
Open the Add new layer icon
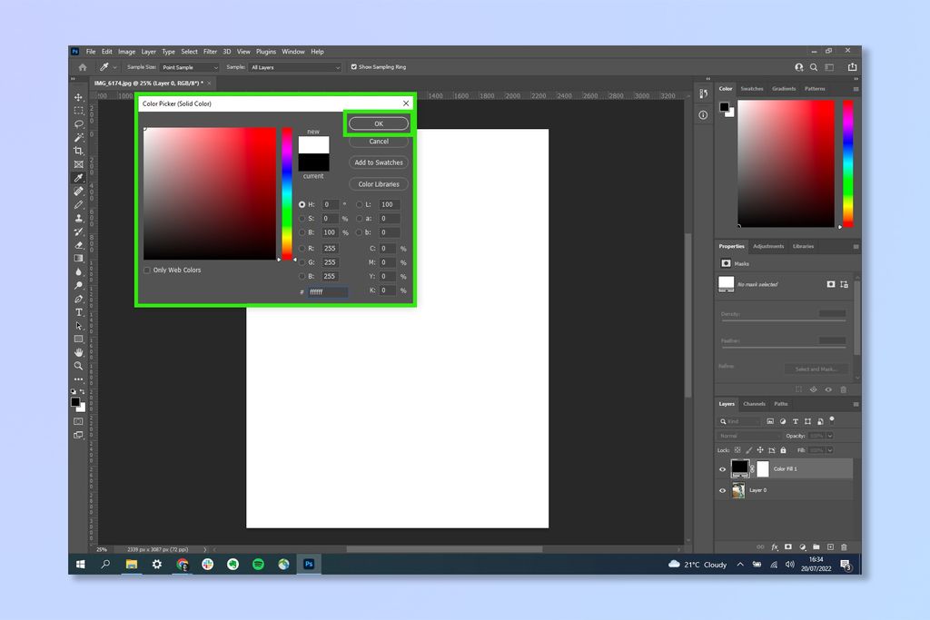[x=830, y=546]
